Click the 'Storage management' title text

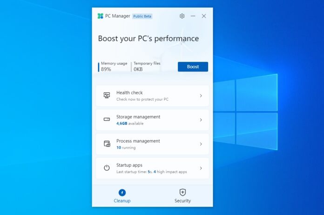(138, 117)
